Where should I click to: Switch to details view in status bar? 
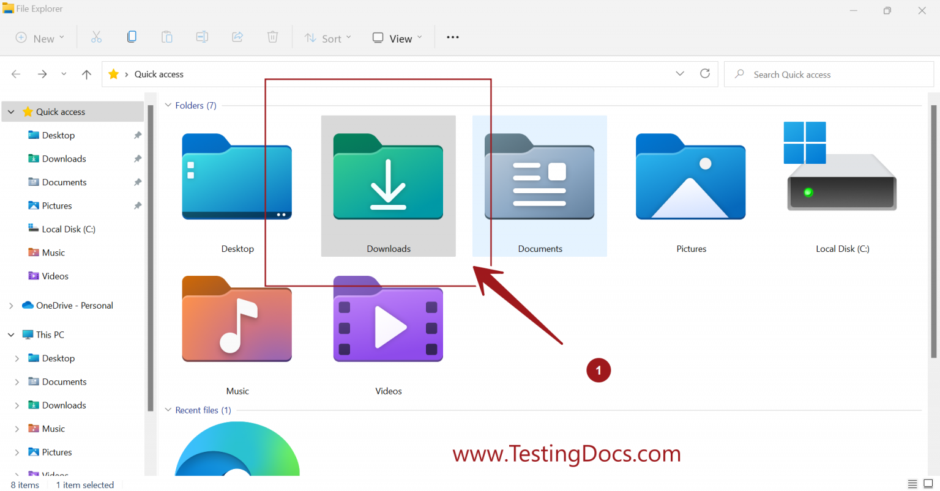[x=911, y=484]
